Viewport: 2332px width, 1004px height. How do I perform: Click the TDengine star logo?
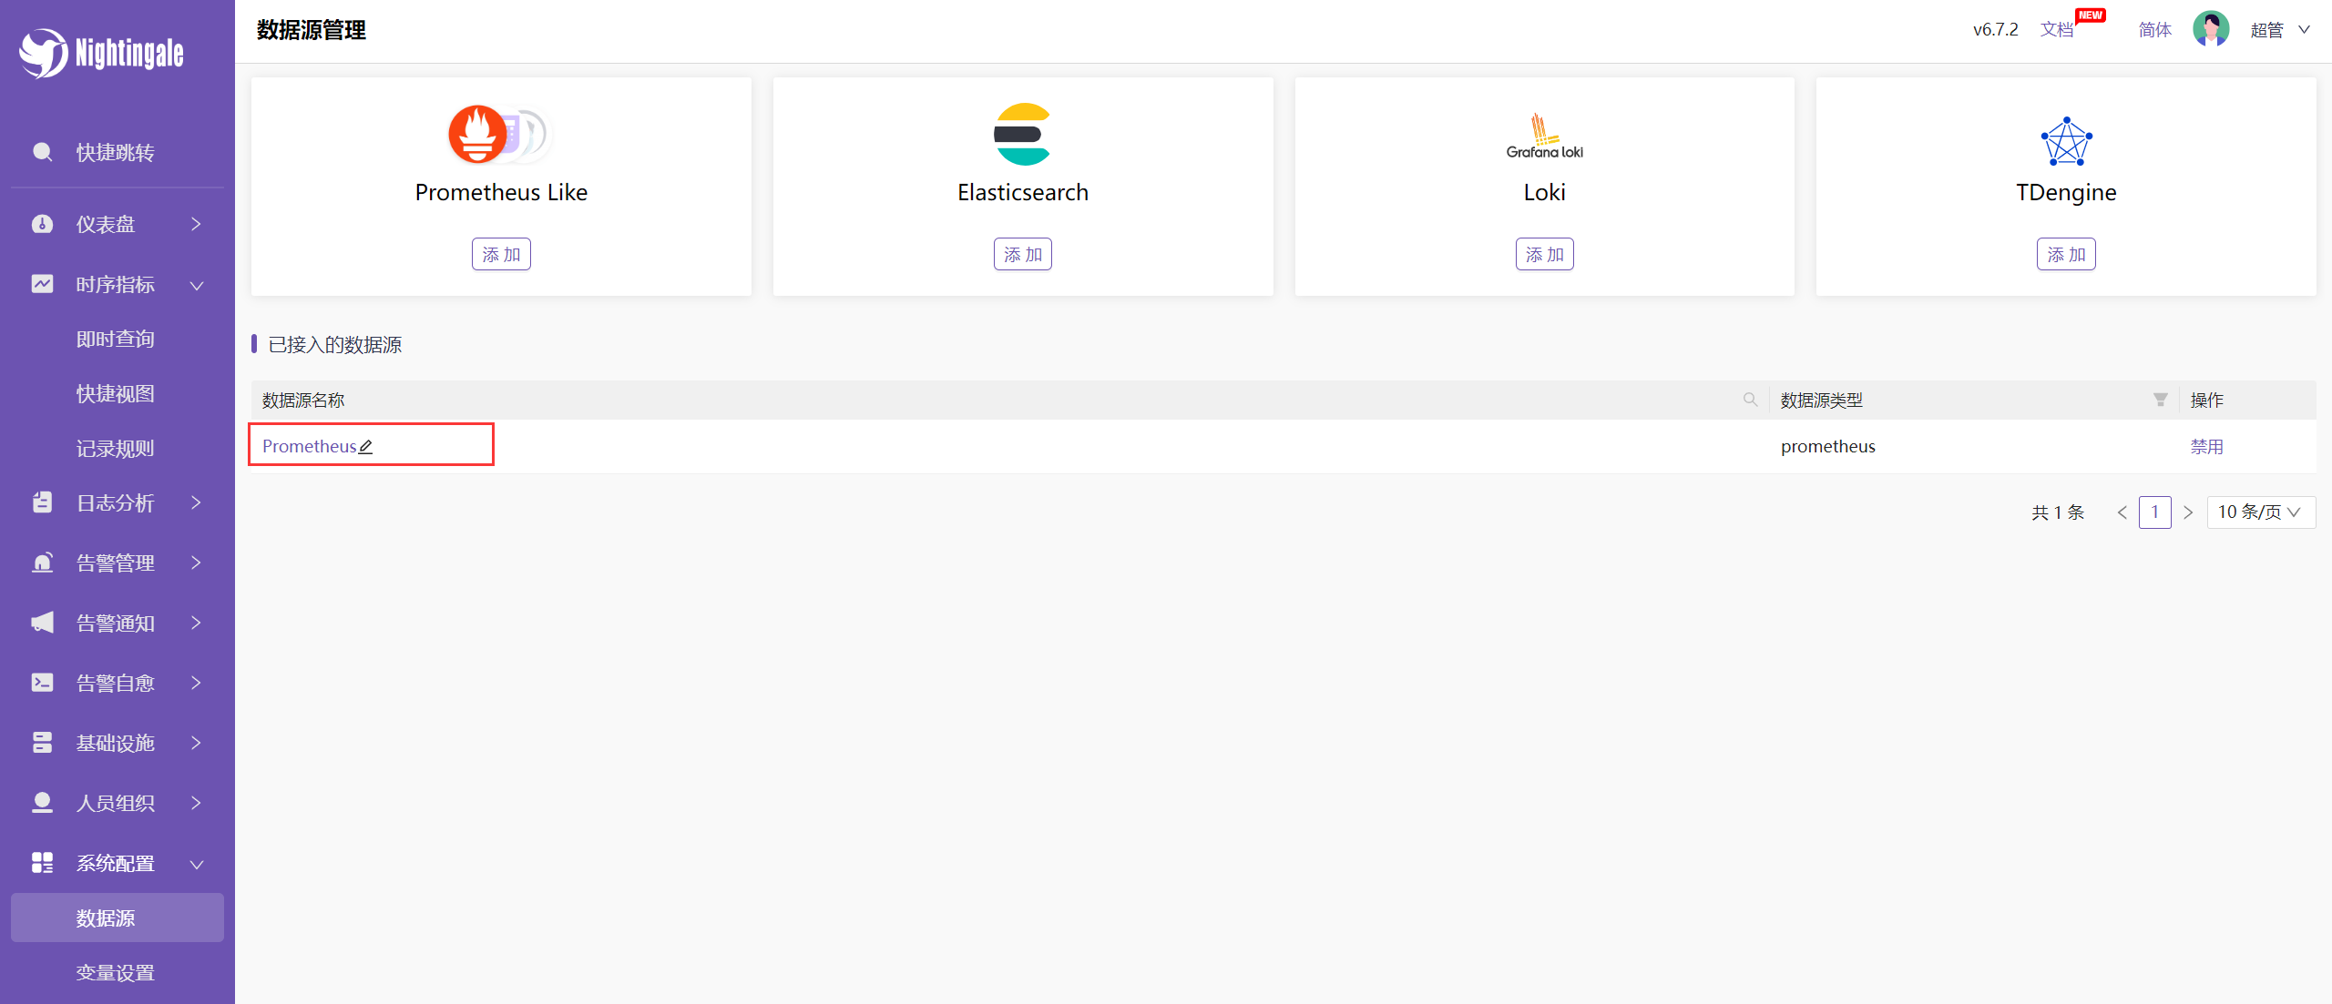click(x=2065, y=141)
